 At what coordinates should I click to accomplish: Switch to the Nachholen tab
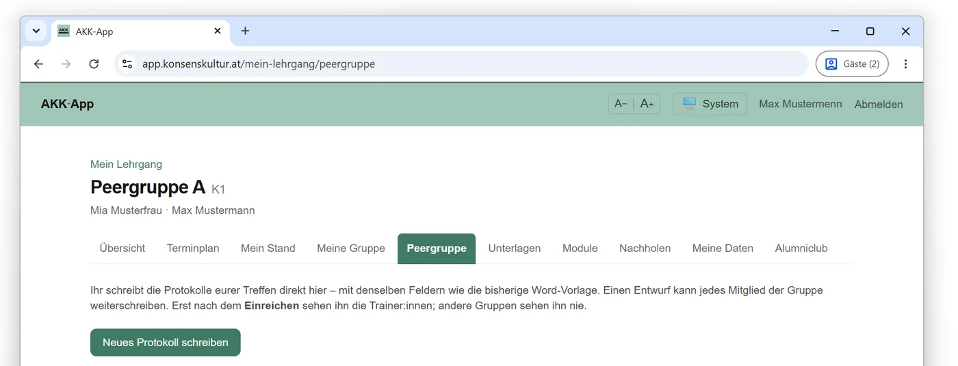pos(645,249)
